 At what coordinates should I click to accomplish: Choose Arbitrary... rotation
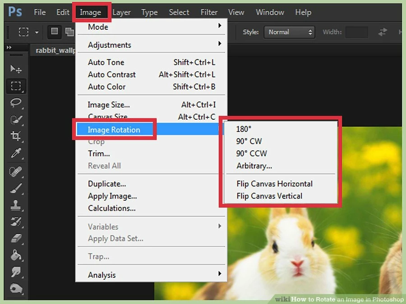(281, 166)
